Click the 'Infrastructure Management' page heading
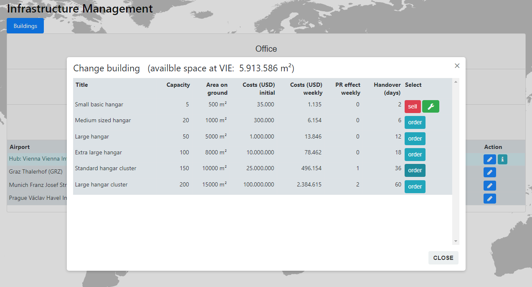Image resolution: width=532 pixels, height=287 pixels. click(80, 8)
